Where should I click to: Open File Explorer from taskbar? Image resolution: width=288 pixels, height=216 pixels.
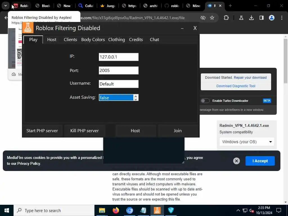coord(102,210)
